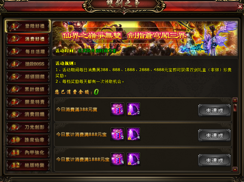
Task: Open the 絕版時裝 tab numbered 12
Action: [28, 165]
